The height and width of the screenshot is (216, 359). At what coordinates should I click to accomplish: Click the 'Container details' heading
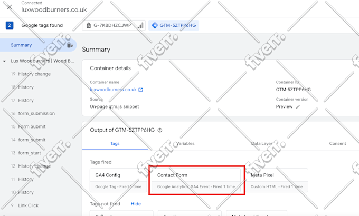pos(110,68)
